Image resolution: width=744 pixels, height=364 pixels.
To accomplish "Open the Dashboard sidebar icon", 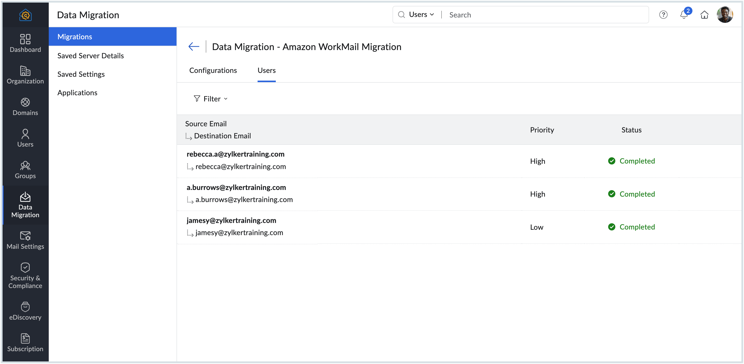I will tap(25, 43).
